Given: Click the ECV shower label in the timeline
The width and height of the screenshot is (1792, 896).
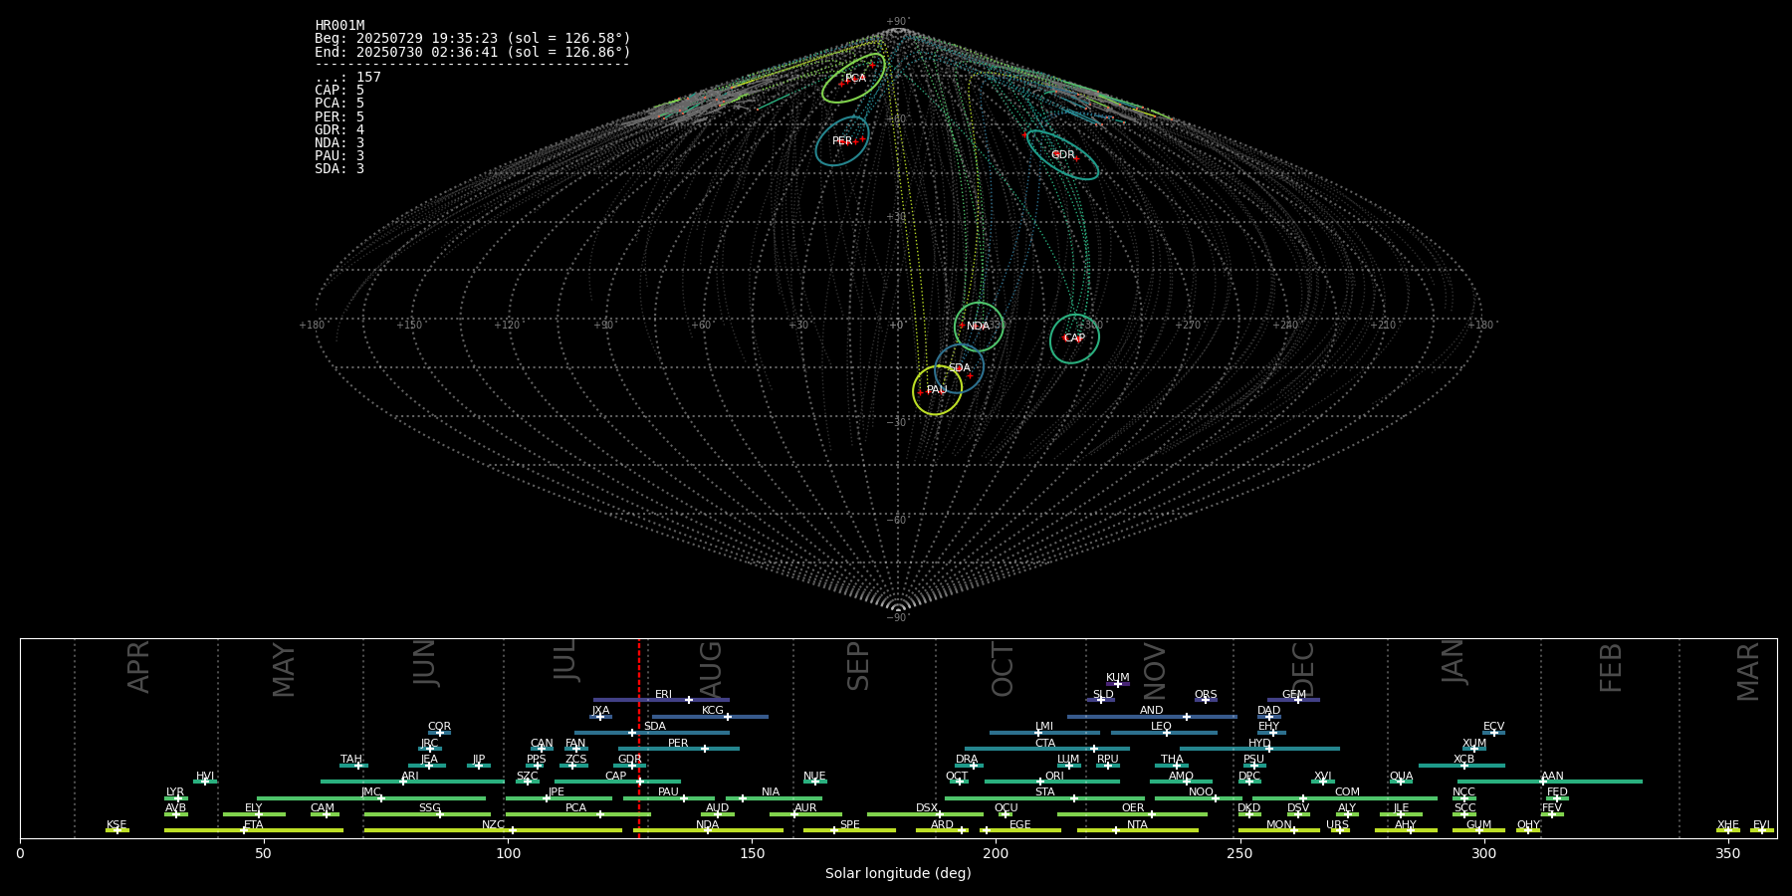Looking at the screenshot, I should point(1493,727).
